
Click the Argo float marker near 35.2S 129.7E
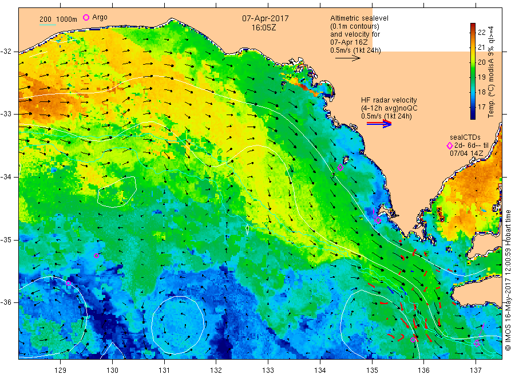96,256
